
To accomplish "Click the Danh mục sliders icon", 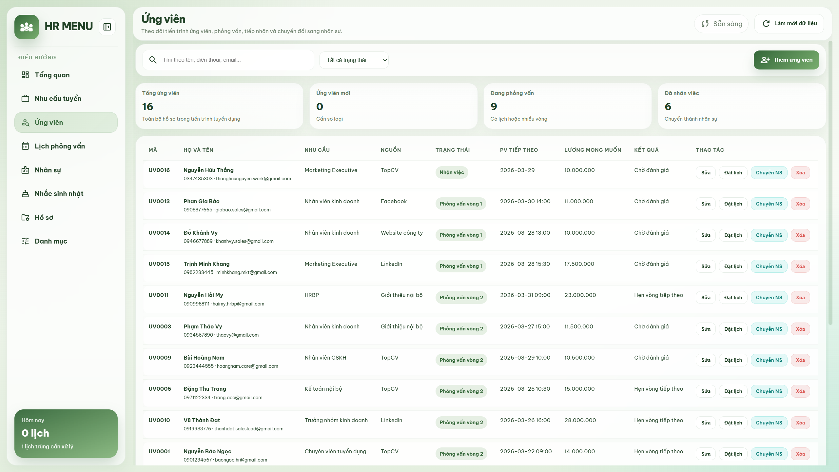I will pyautogui.click(x=26, y=241).
